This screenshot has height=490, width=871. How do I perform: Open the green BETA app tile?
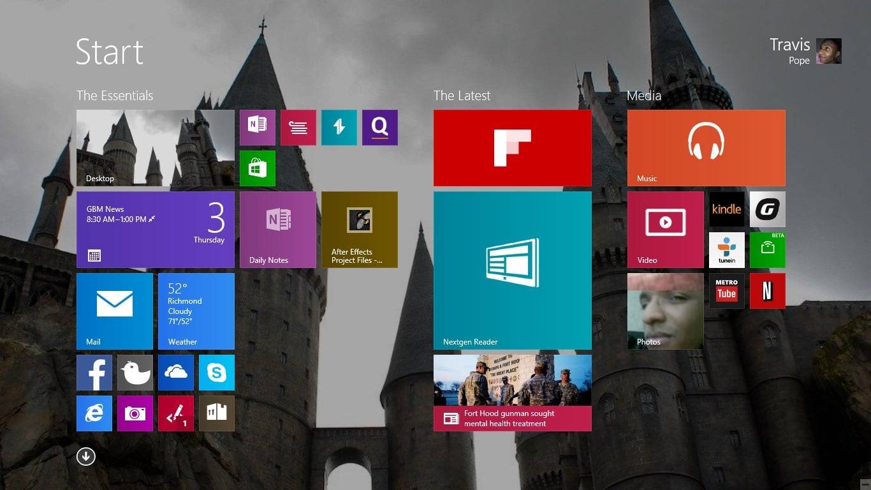768,250
